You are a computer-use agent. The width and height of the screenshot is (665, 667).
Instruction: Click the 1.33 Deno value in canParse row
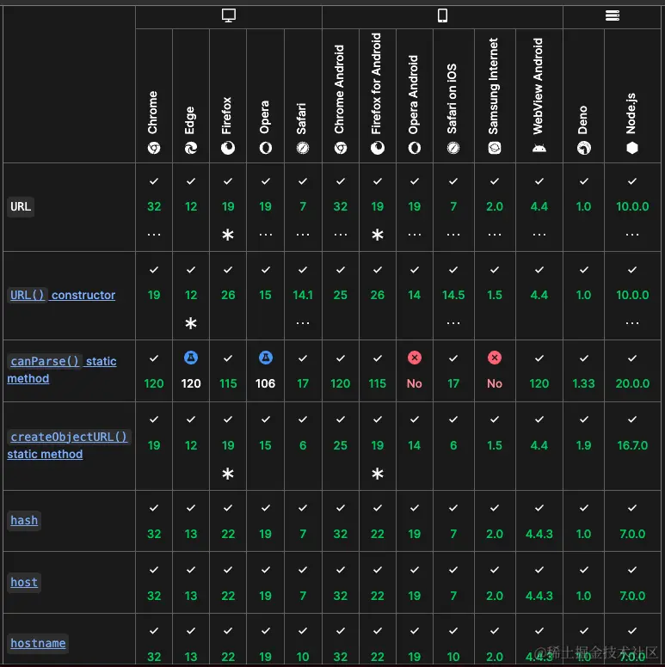click(583, 383)
